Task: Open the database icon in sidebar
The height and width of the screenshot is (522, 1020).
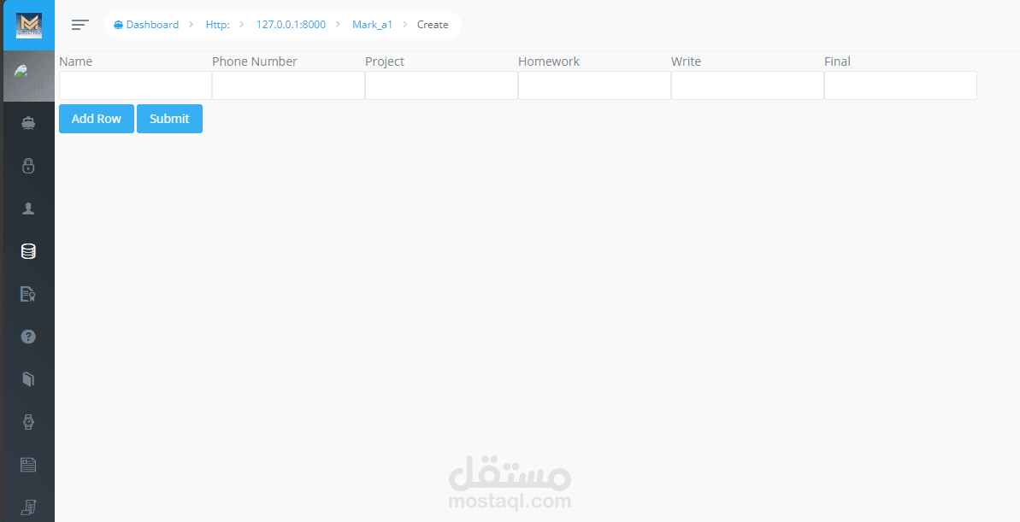Action: [x=28, y=251]
